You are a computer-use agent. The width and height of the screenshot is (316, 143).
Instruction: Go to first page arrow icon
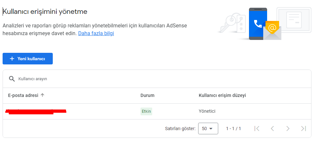257,129
